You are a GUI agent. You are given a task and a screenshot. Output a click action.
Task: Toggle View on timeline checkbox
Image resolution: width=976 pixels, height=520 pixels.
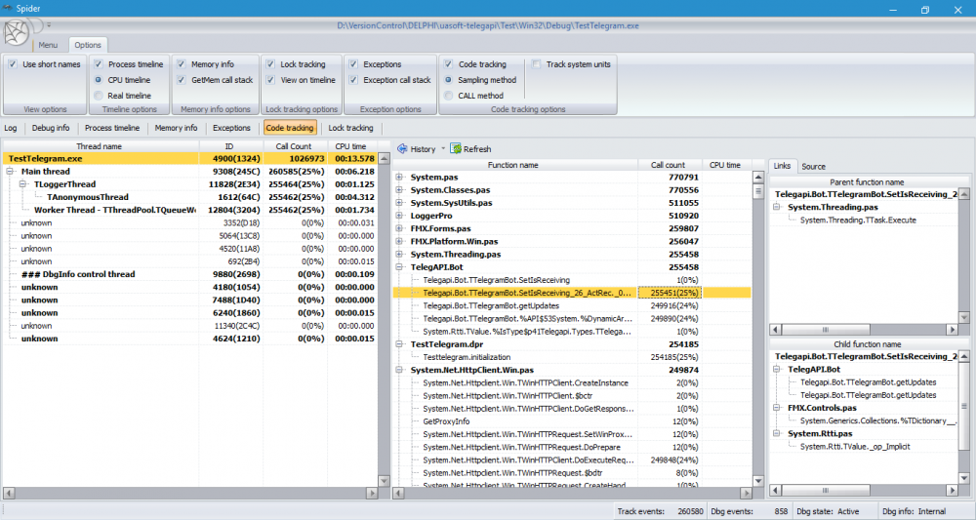270,80
